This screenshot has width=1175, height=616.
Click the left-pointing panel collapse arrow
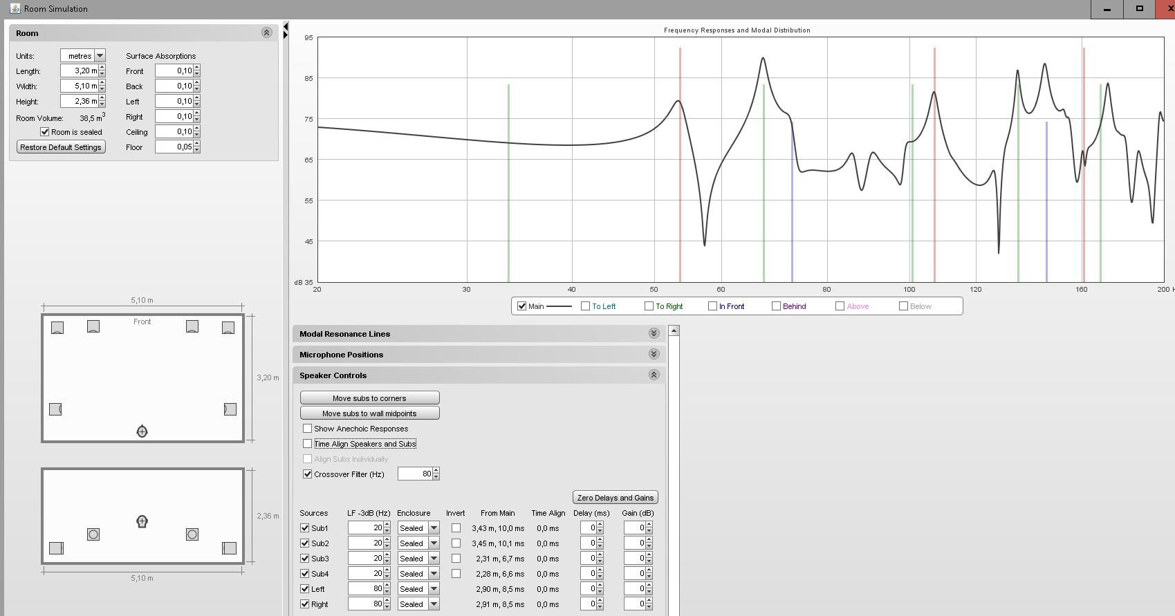[x=286, y=27]
